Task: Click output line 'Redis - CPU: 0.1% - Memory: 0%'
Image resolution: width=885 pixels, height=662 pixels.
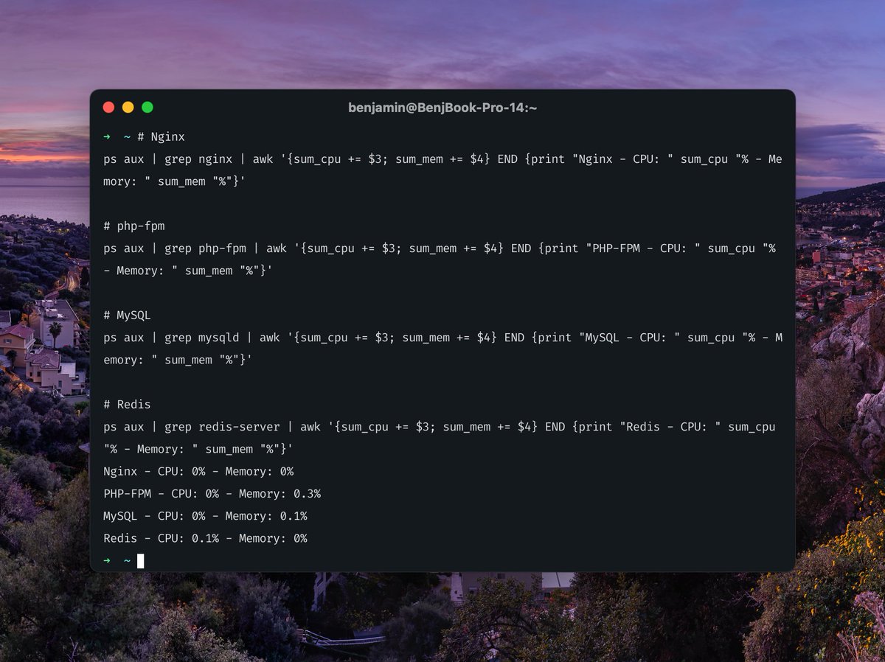Action: coord(206,538)
